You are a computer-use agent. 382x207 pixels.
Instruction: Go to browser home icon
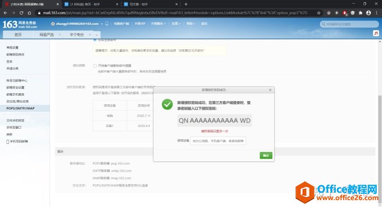(29, 13)
